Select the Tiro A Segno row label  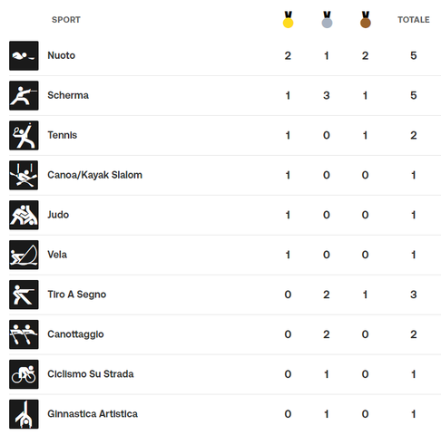coord(77,295)
